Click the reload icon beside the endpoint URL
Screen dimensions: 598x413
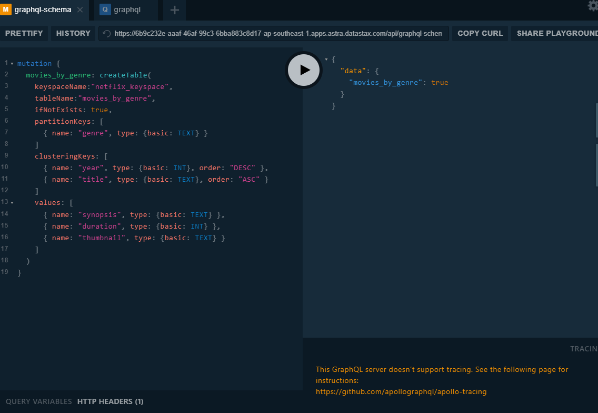pyautogui.click(x=106, y=33)
